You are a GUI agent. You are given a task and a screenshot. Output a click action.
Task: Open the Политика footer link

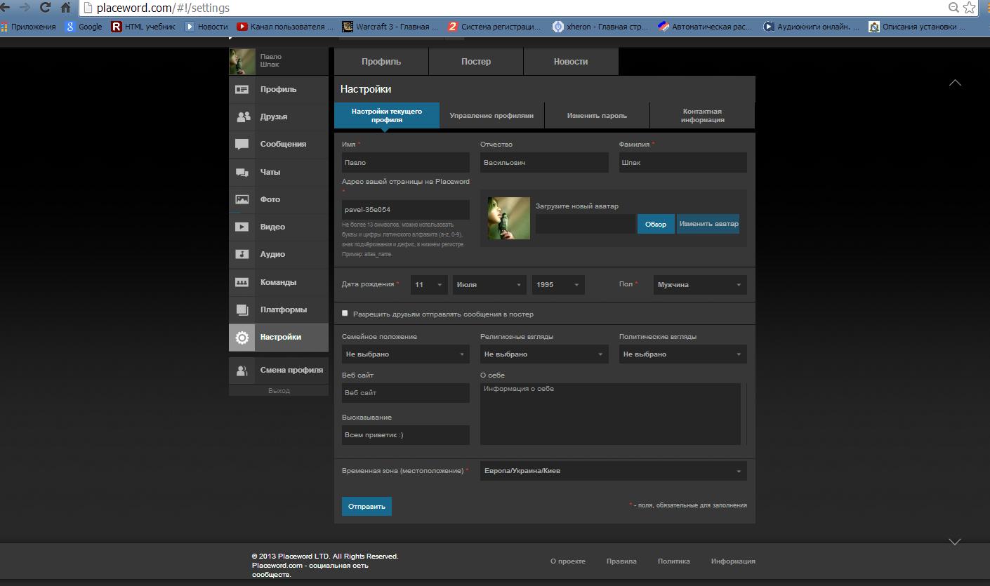(674, 561)
